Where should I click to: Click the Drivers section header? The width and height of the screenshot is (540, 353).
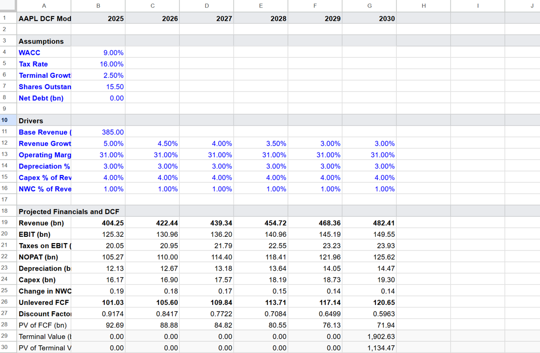click(x=44, y=120)
